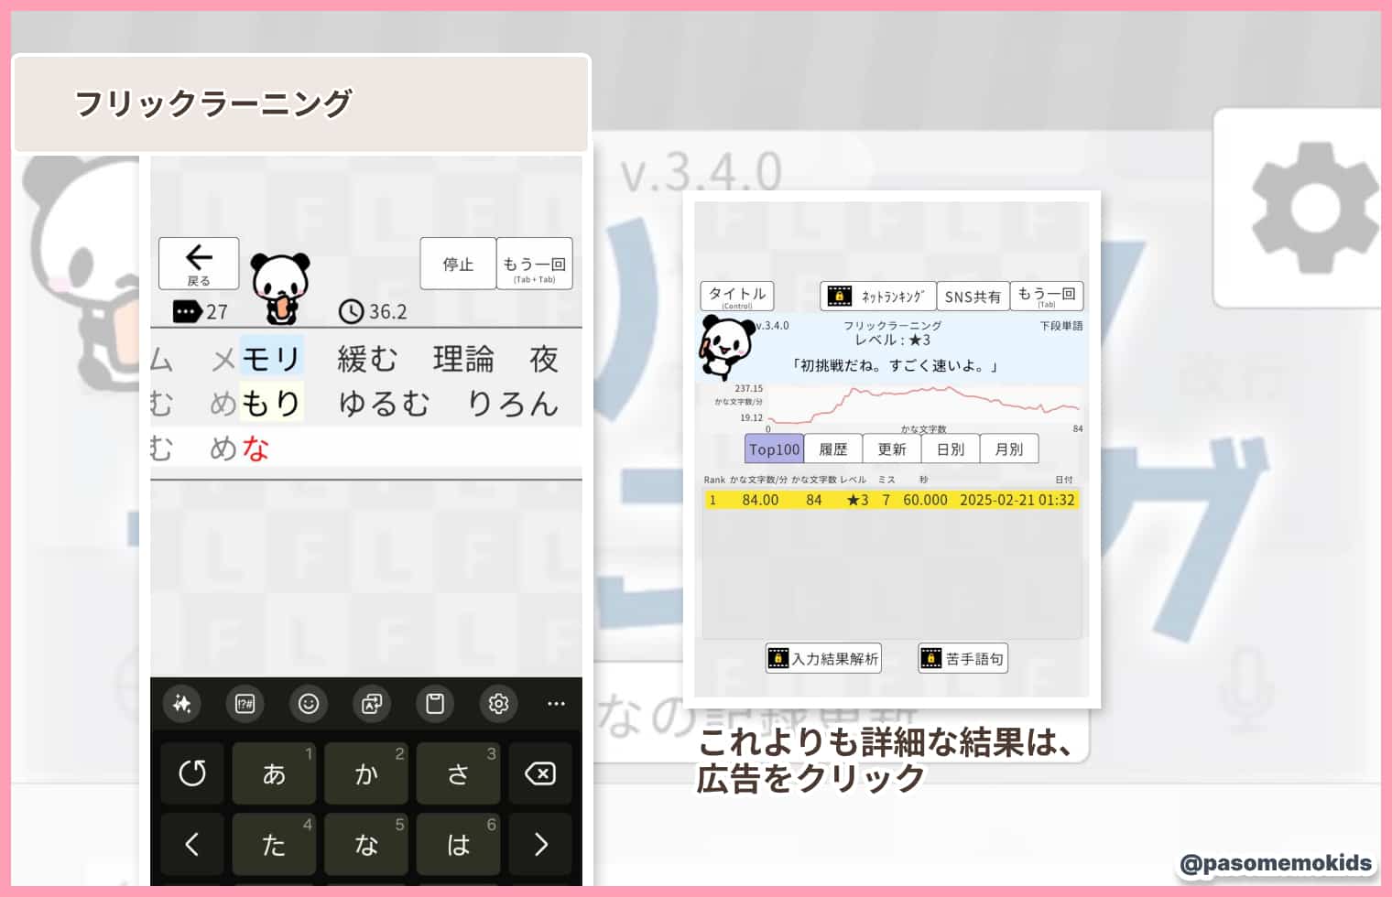Open the emoji smiley keyboard icon
Image resolution: width=1392 pixels, height=897 pixels.
click(309, 704)
